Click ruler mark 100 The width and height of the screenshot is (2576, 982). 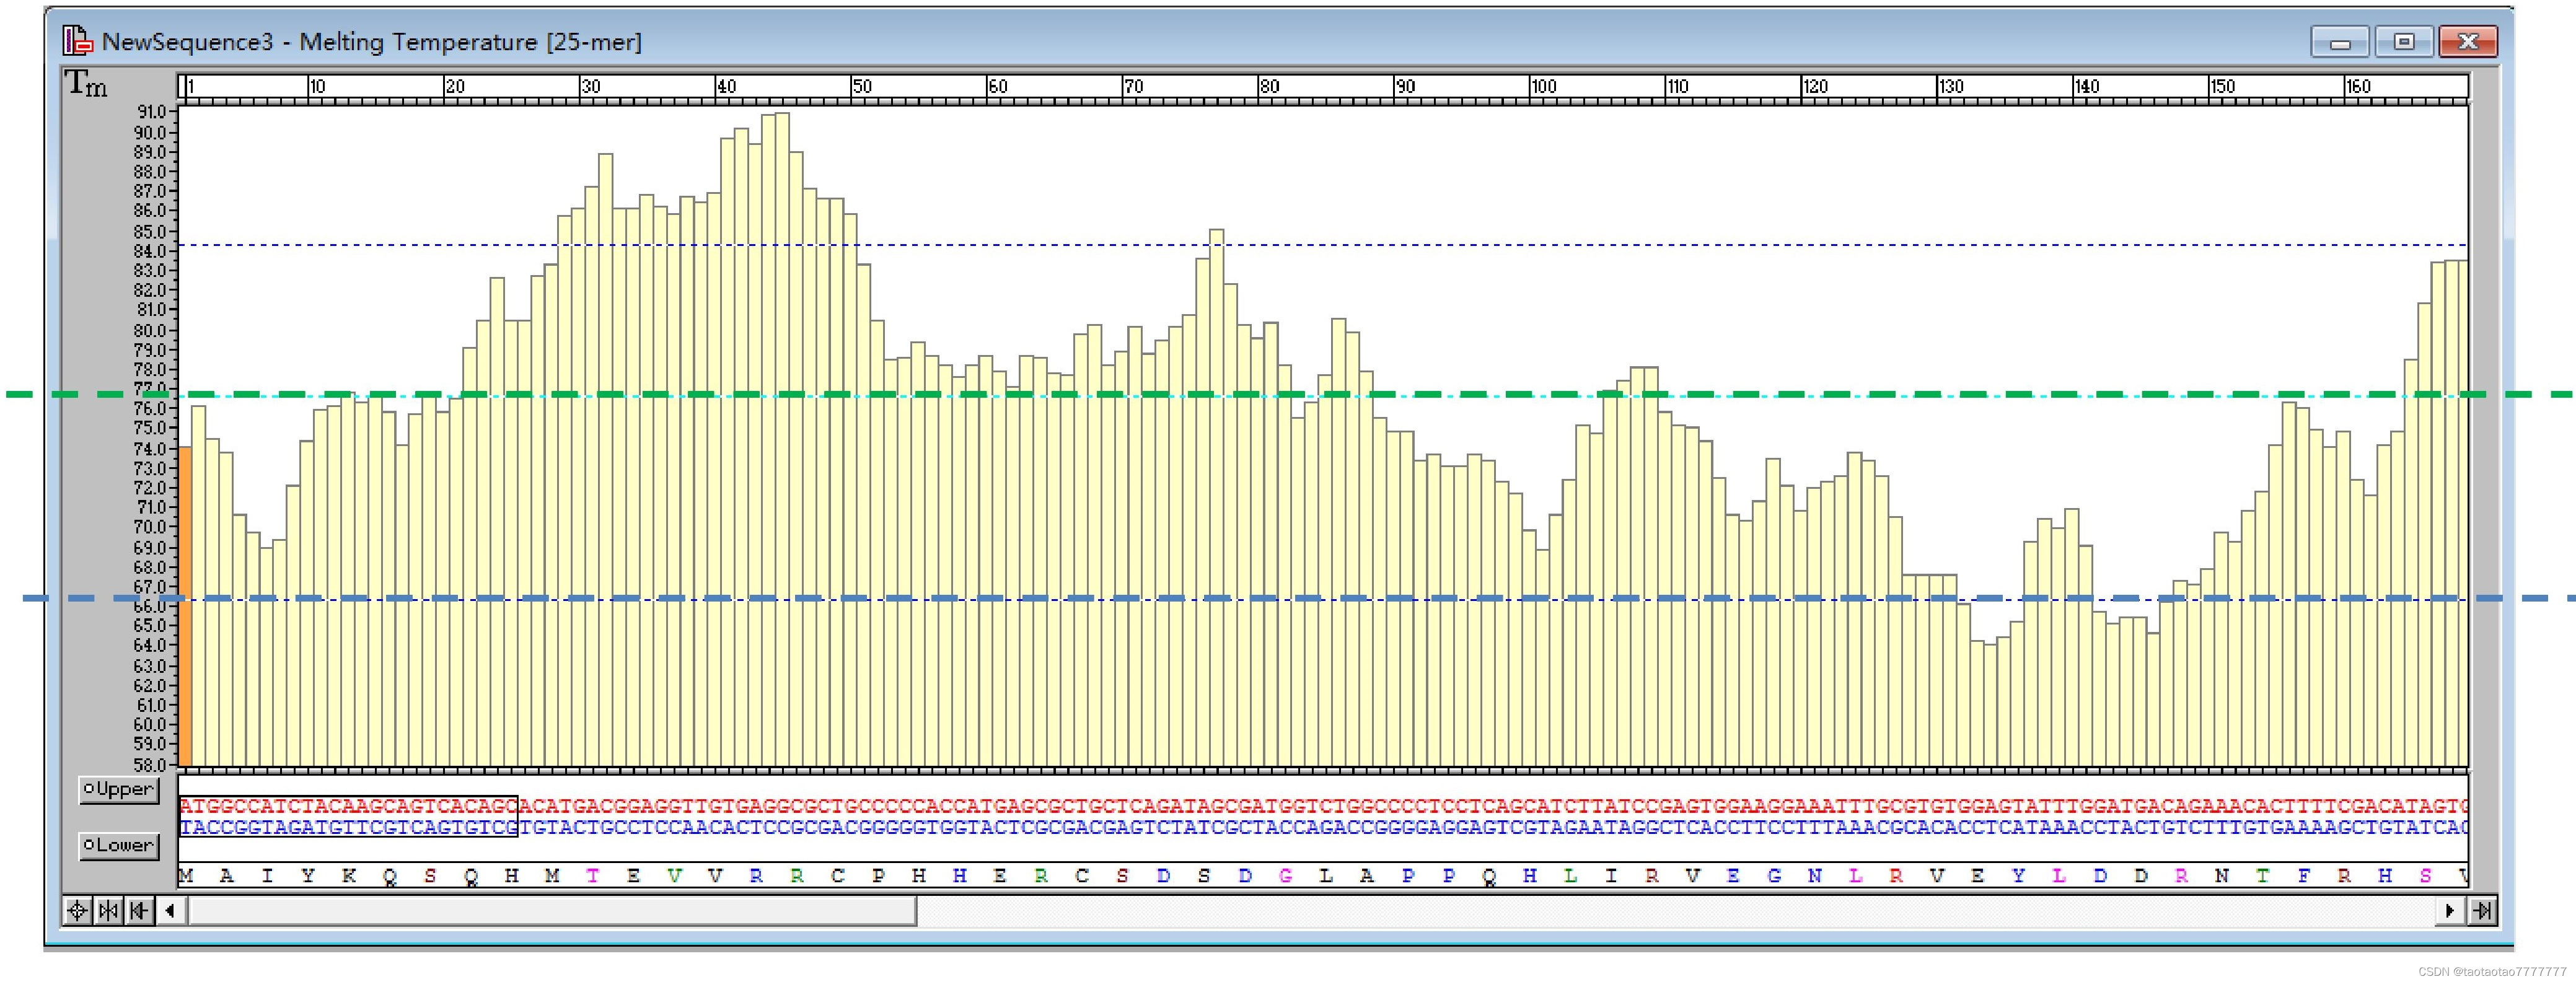(1544, 87)
